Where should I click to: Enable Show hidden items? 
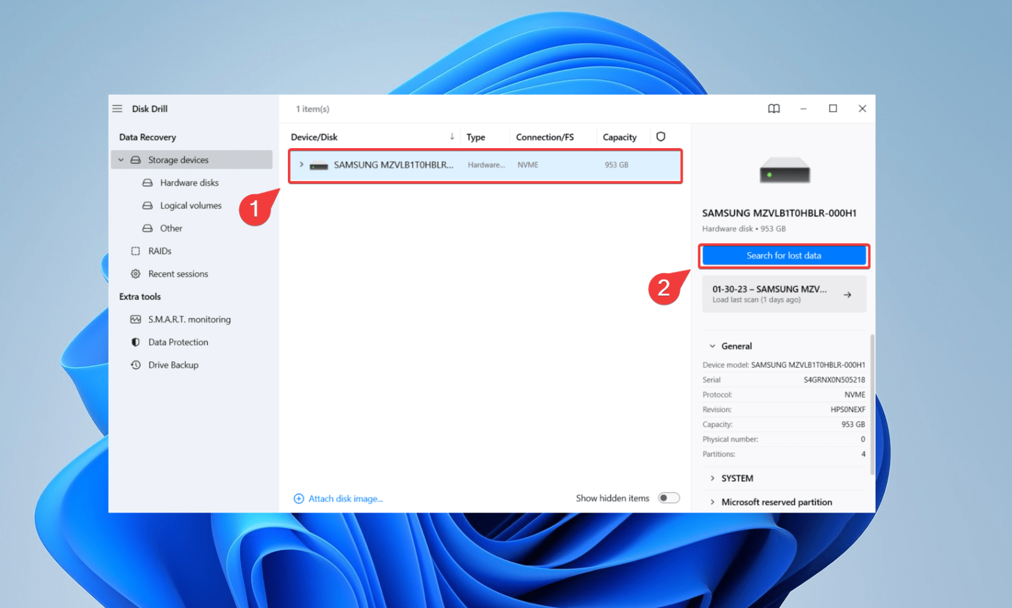coord(669,498)
